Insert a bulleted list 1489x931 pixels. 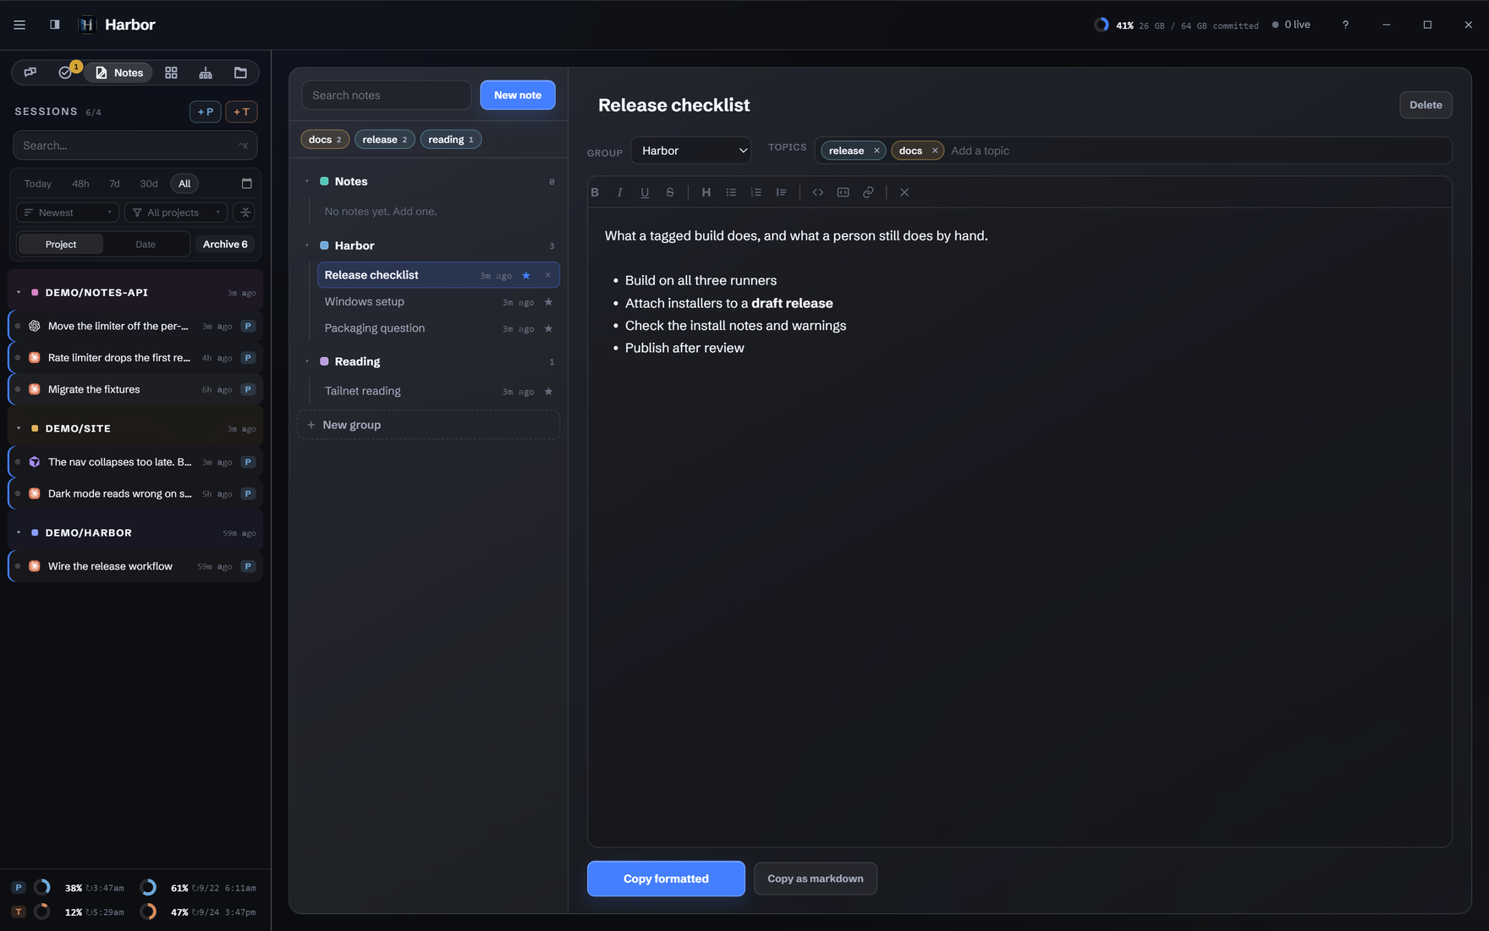point(731,192)
